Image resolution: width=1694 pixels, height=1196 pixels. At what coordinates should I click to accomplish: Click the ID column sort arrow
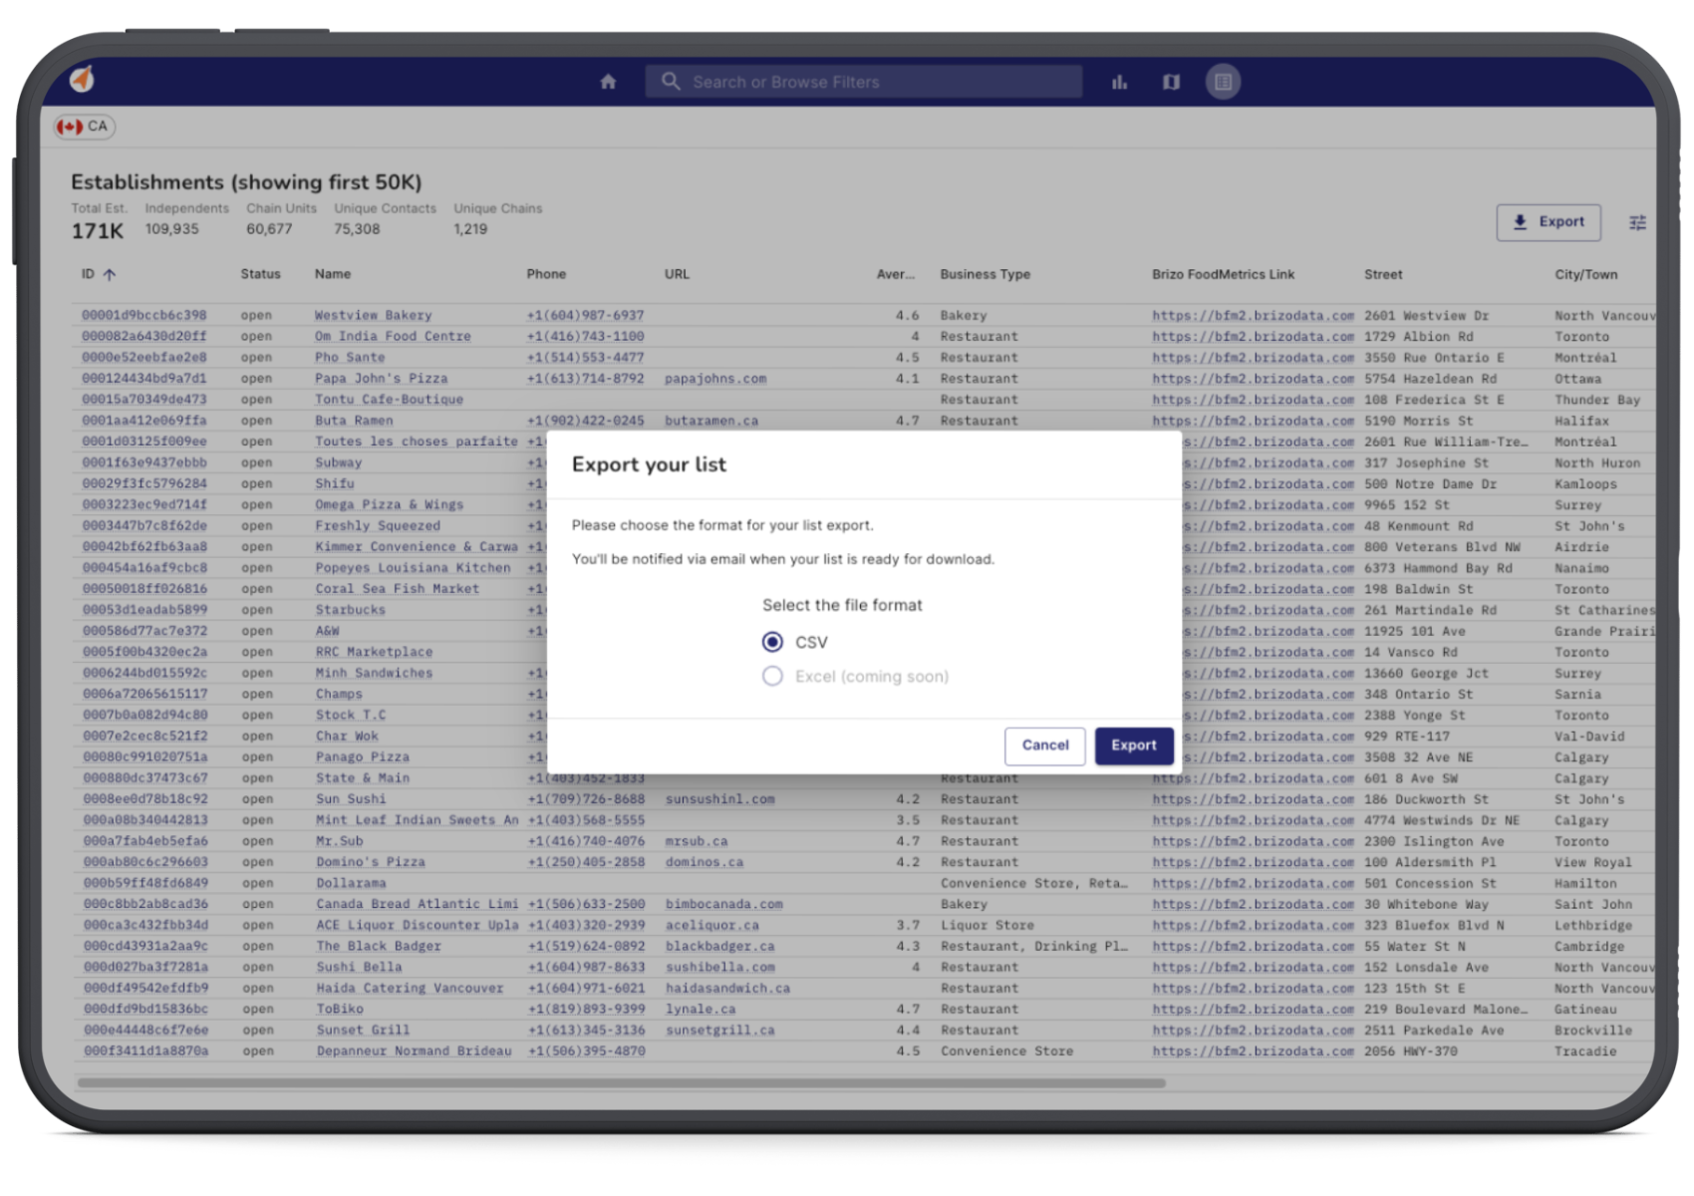[x=110, y=274]
